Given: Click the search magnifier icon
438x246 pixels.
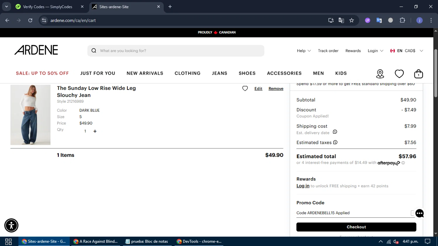Looking at the screenshot, I should [x=94, y=50].
